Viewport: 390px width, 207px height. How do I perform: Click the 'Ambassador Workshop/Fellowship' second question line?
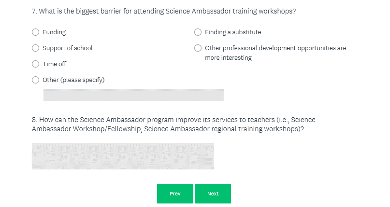point(167,129)
